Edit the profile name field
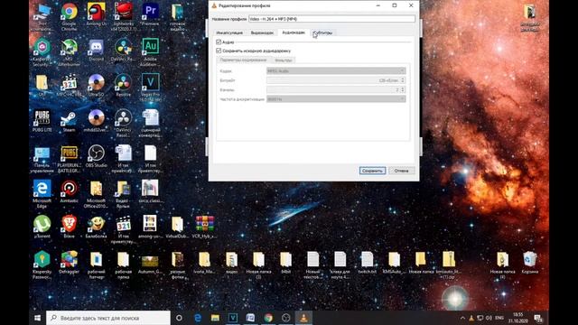The height and width of the screenshot is (325, 578). 331,19
